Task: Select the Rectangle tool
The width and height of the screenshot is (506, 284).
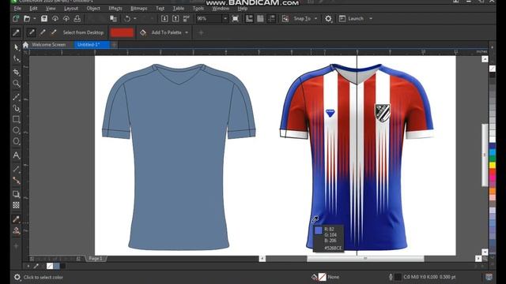Action: [x=16, y=119]
